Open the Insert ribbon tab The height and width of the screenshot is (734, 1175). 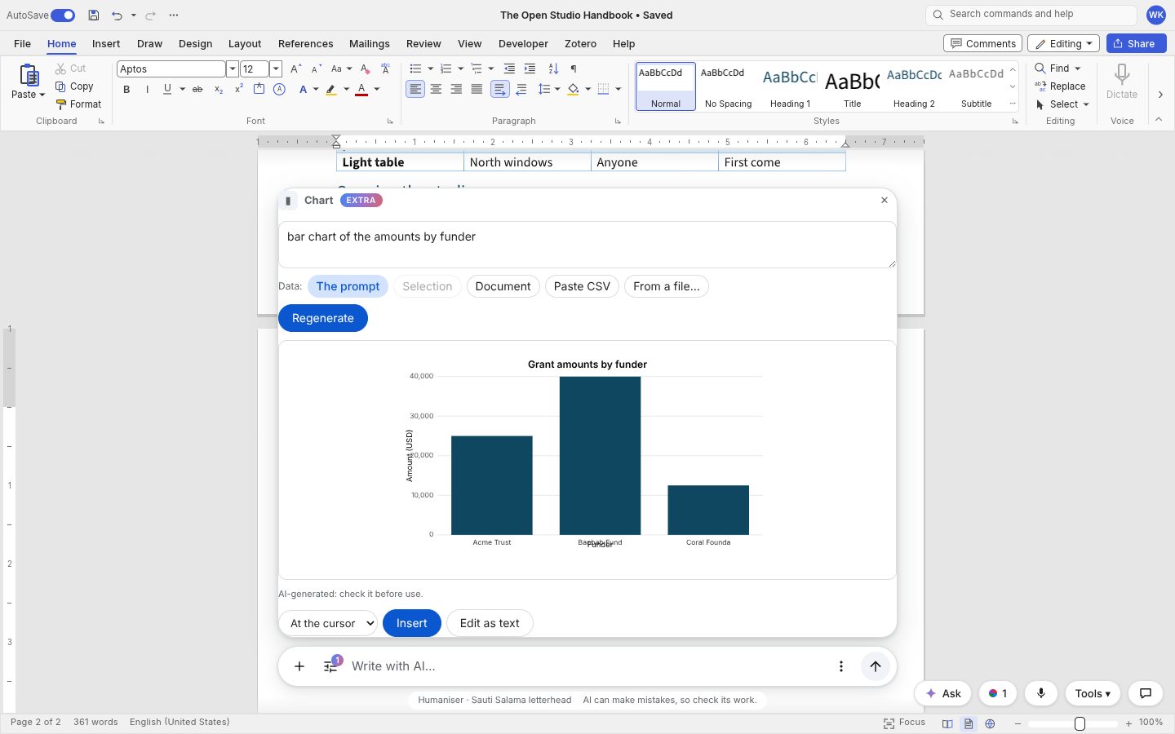106,44
